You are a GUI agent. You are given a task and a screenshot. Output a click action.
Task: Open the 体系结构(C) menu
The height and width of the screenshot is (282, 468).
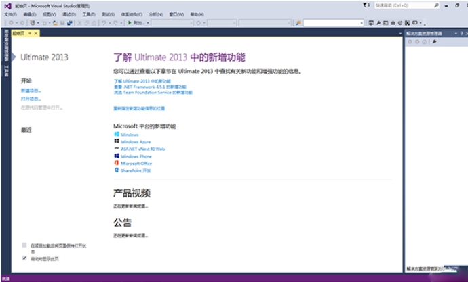132,14
